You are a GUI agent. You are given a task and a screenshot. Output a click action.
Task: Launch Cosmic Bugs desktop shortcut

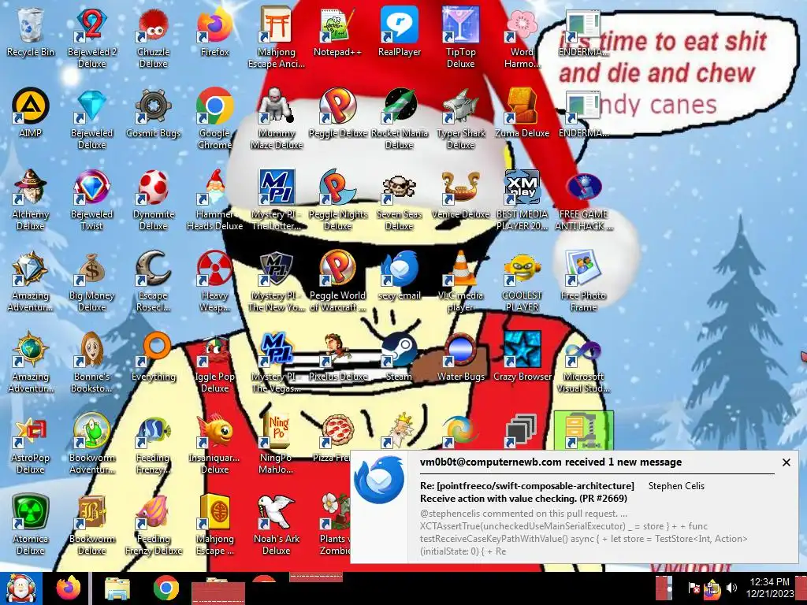[x=154, y=113]
